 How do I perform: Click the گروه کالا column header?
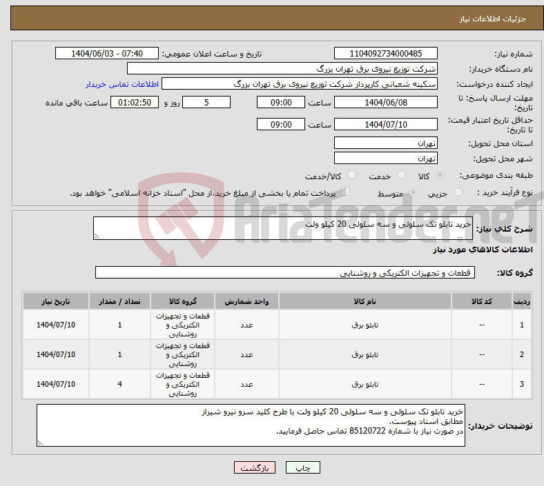(x=183, y=301)
